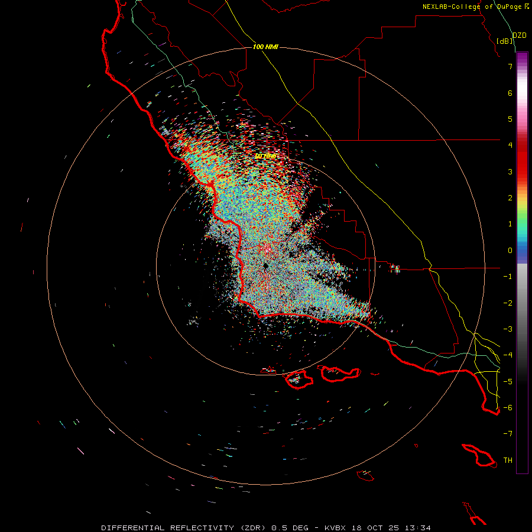Screen dimensions: 532x532
Task: Click the -5 value on color scale
Action: pyautogui.click(x=508, y=382)
